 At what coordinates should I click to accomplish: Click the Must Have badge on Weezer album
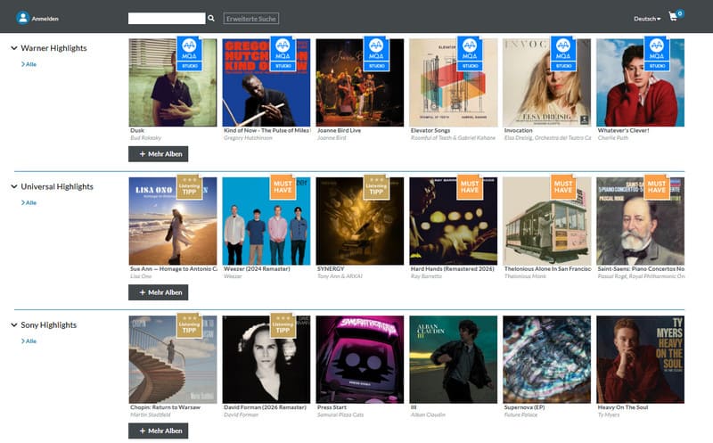click(283, 186)
